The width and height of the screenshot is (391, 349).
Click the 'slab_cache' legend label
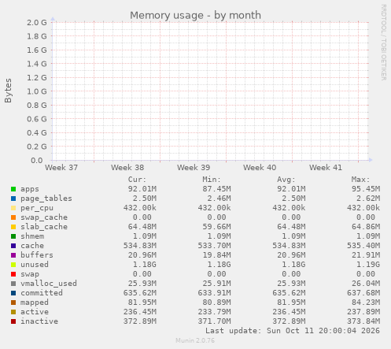[x=44, y=227]
